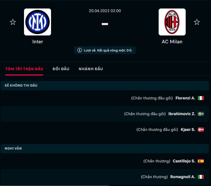
Task: Select the Tóm tắt trận đấu tab
Action: coord(24,69)
